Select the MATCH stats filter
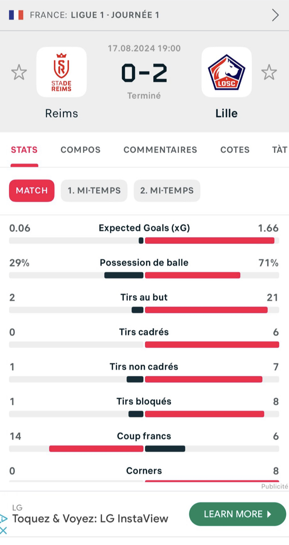Viewport: 289px width, 545px height. point(32,191)
